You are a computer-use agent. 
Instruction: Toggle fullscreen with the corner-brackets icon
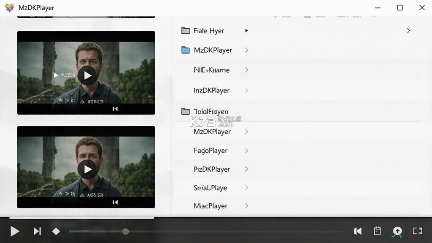[417, 231]
